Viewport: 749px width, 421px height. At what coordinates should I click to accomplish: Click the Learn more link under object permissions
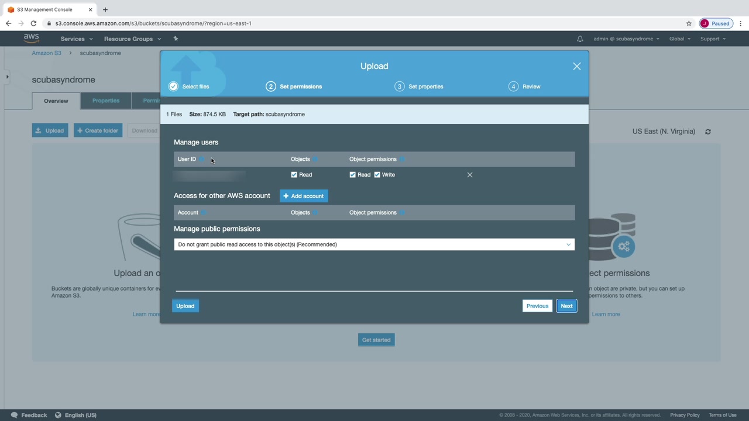point(606,315)
